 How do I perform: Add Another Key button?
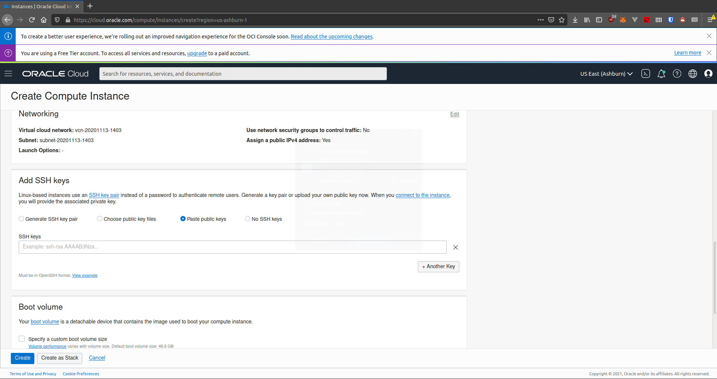438,267
